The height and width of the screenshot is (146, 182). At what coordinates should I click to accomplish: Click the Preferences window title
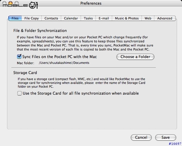91,3
